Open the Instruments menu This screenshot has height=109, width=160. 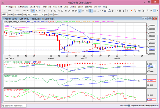[23, 7]
